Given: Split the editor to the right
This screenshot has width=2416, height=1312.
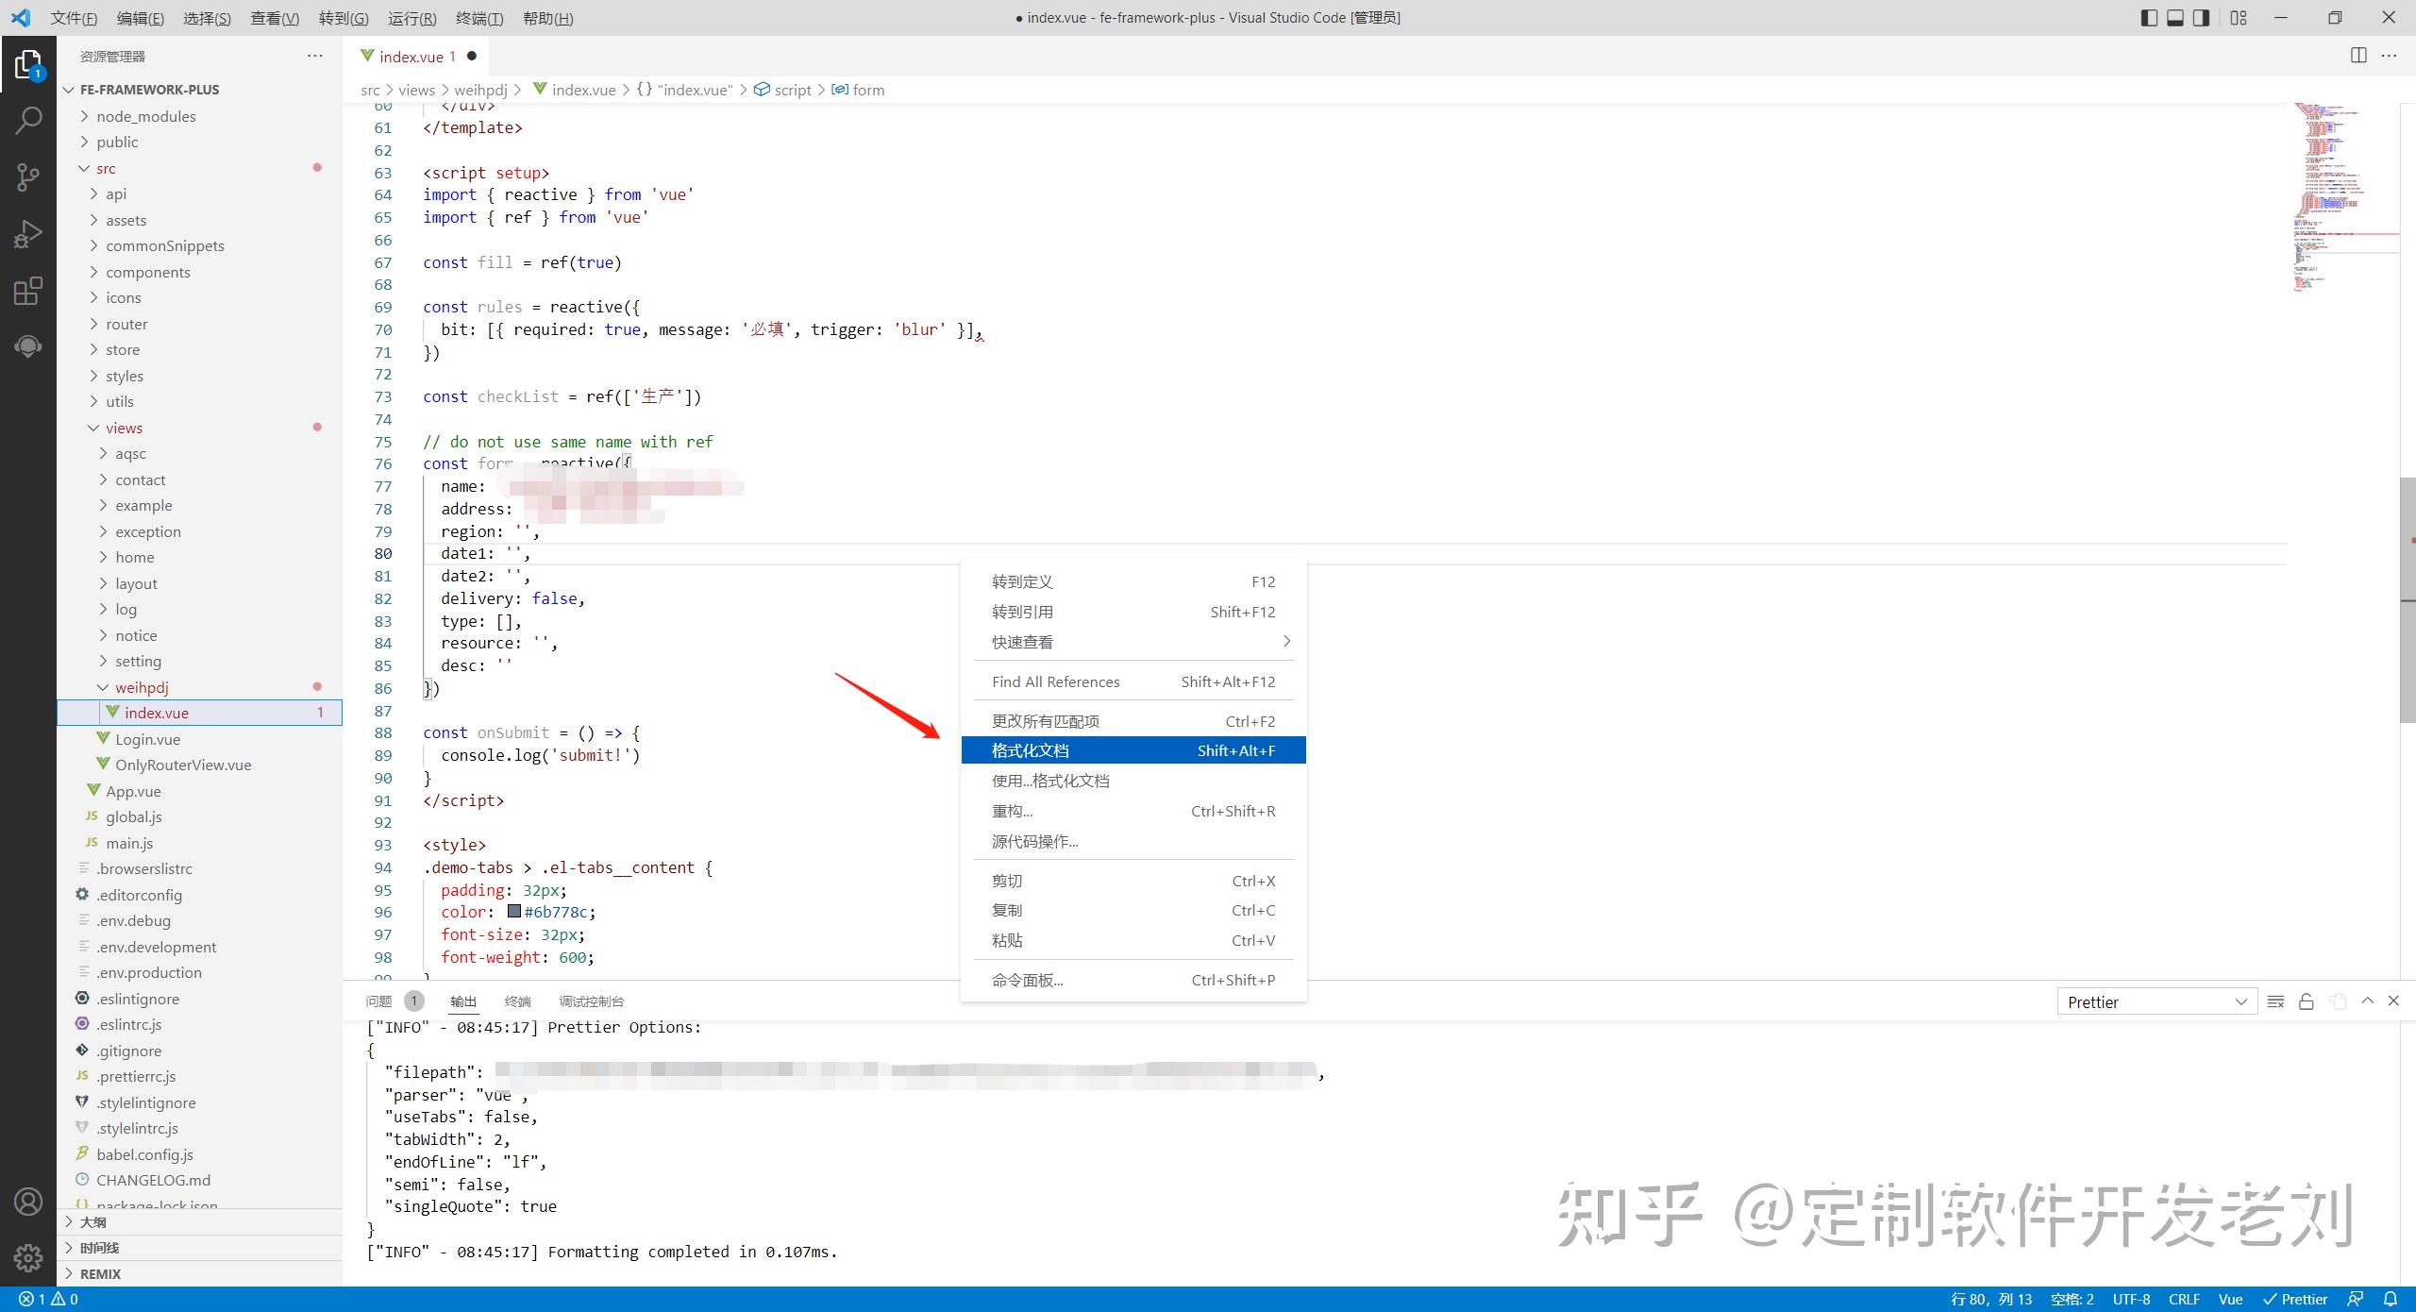Looking at the screenshot, I should pyautogui.click(x=2358, y=56).
